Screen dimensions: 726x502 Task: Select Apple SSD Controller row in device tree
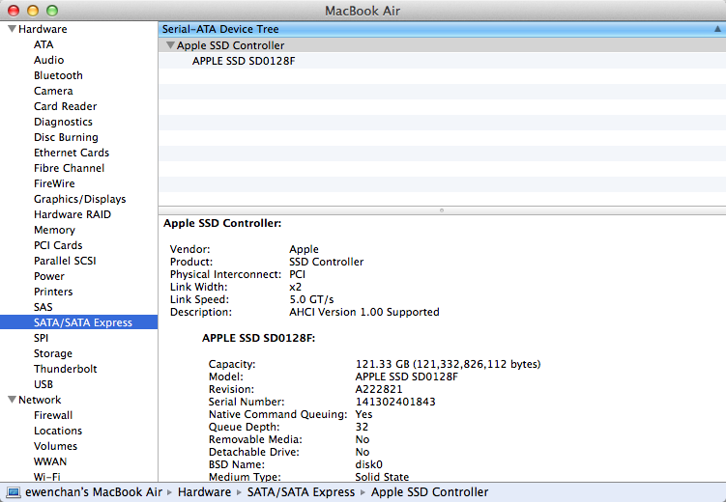click(x=442, y=45)
